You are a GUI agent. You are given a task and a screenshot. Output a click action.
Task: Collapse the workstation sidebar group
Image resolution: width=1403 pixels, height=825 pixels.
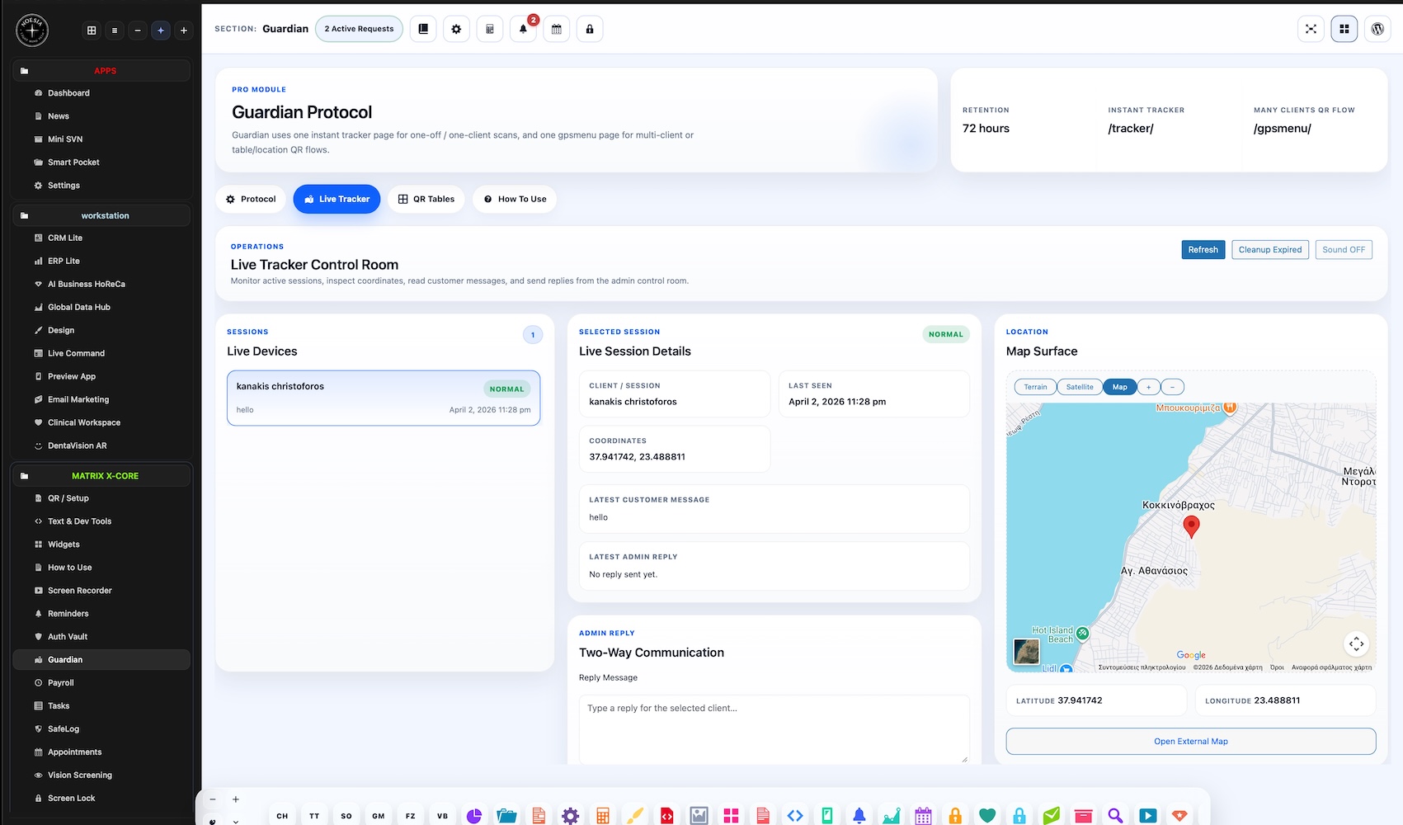(x=102, y=215)
